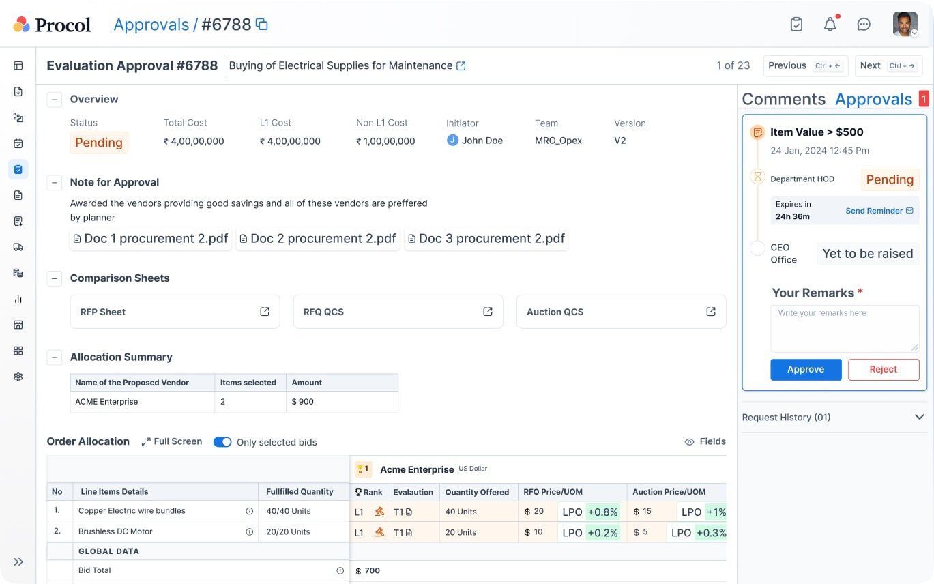The width and height of the screenshot is (934, 584).
Task: Open the chat messages icon
Action: [x=864, y=25]
